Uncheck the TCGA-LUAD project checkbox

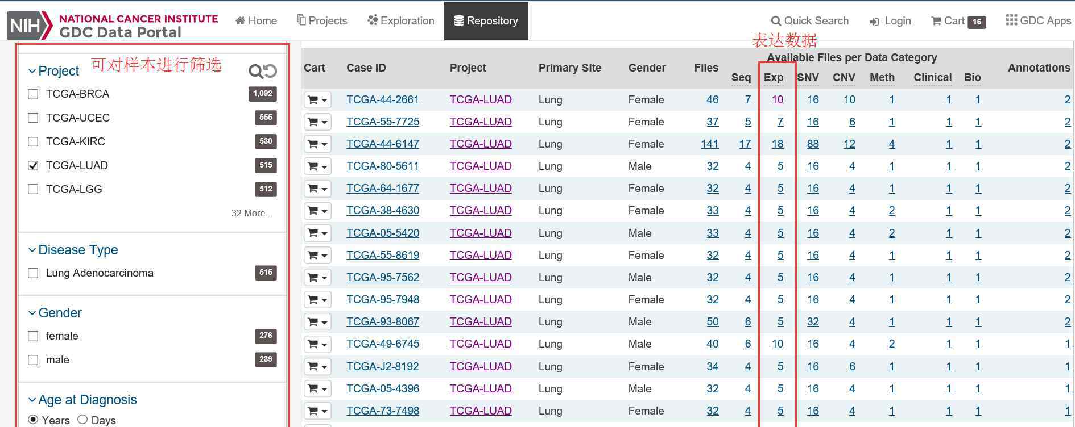coord(33,166)
